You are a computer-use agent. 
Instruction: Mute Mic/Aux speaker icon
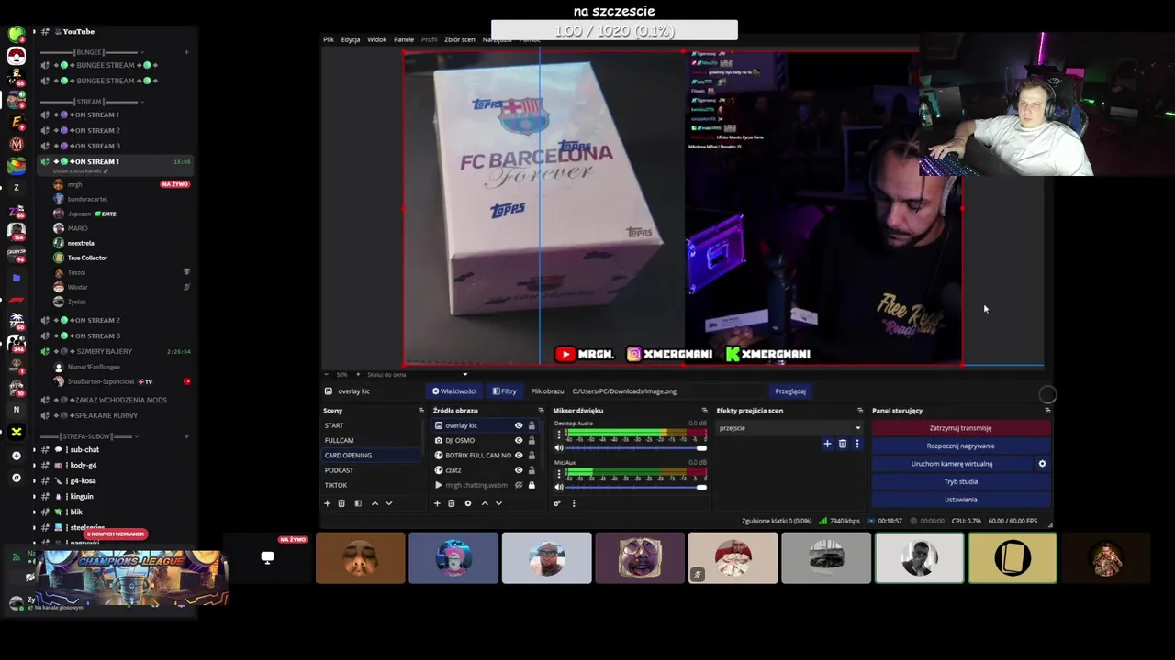[x=559, y=487]
